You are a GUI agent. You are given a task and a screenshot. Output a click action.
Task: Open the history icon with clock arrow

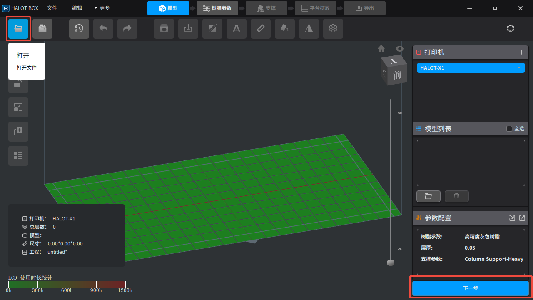(x=79, y=29)
